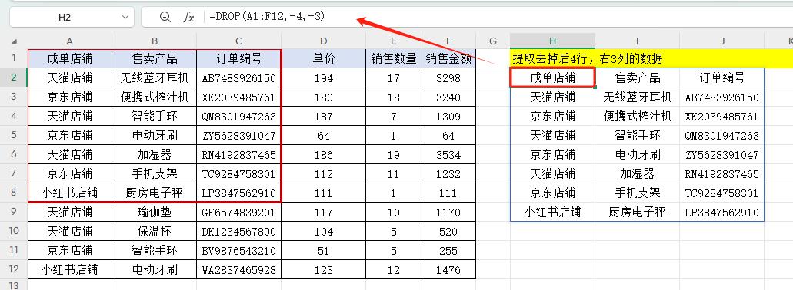Viewport: 793px width, 290px height.
Task: Click cell A1 成单店铺 header
Action: (x=70, y=58)
